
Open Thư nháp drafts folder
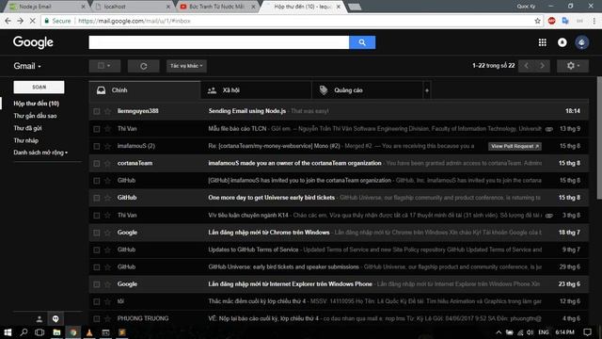pyautogui.click(x=26, y=140)
